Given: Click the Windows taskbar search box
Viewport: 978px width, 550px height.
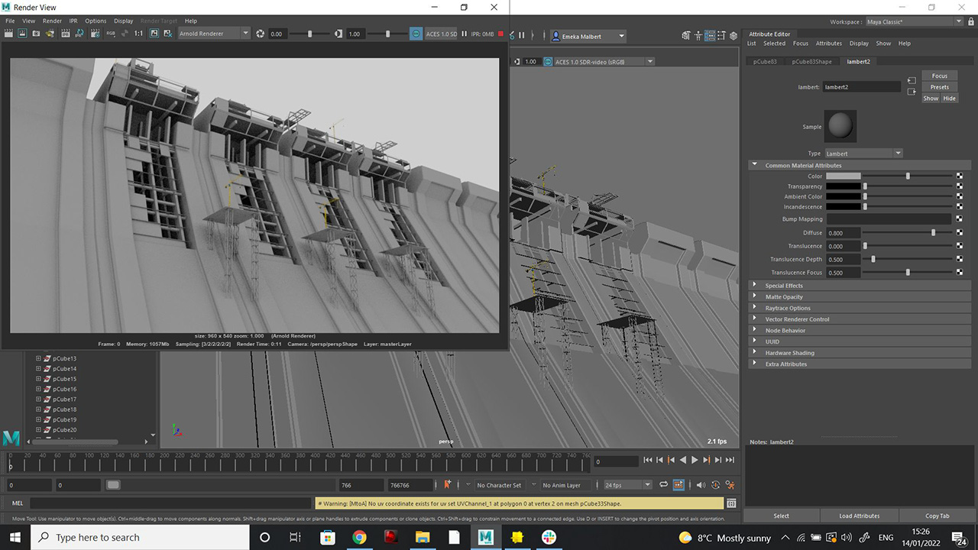Looking at the screenshot, I should [141, 538].
